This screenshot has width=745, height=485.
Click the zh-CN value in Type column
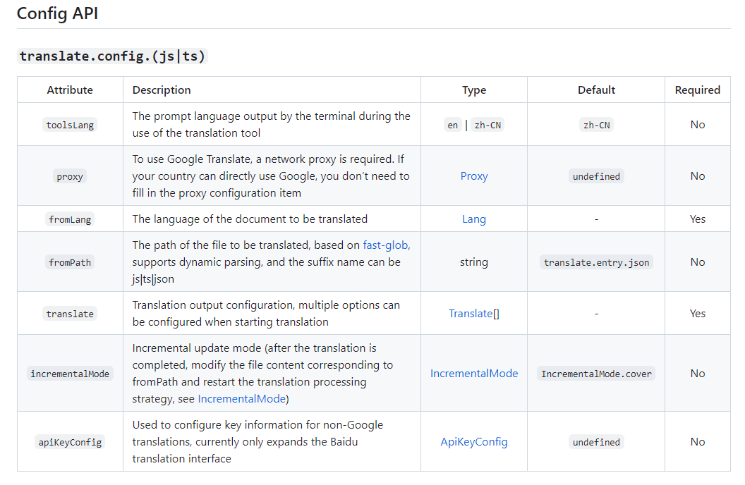487,125
